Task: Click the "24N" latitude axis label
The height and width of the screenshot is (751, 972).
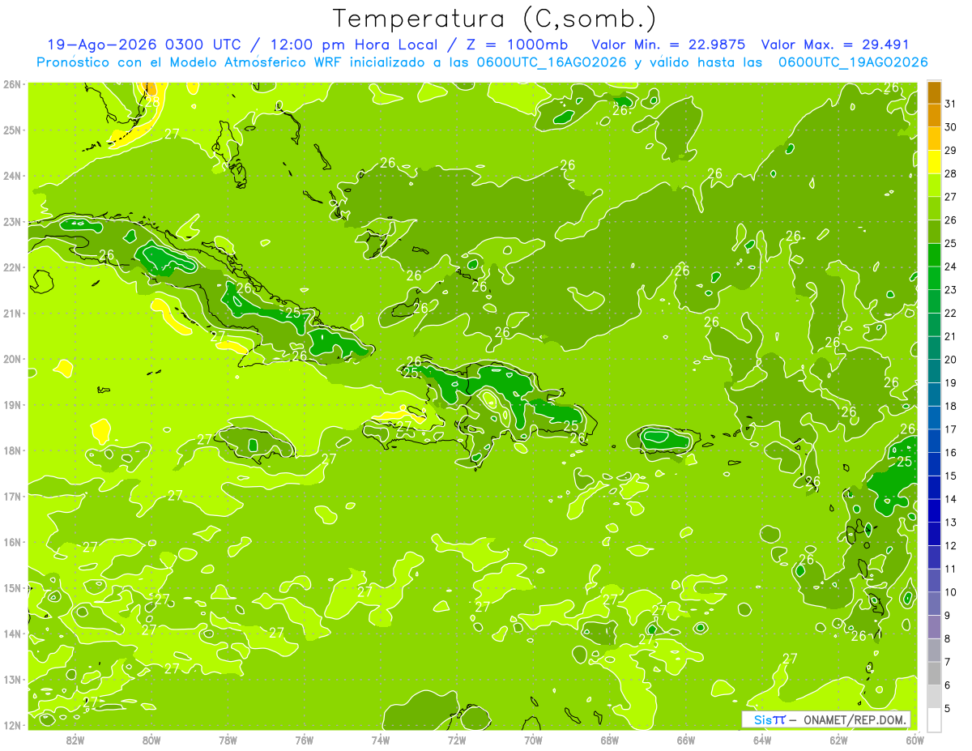Action: click(x=11, y=176)
